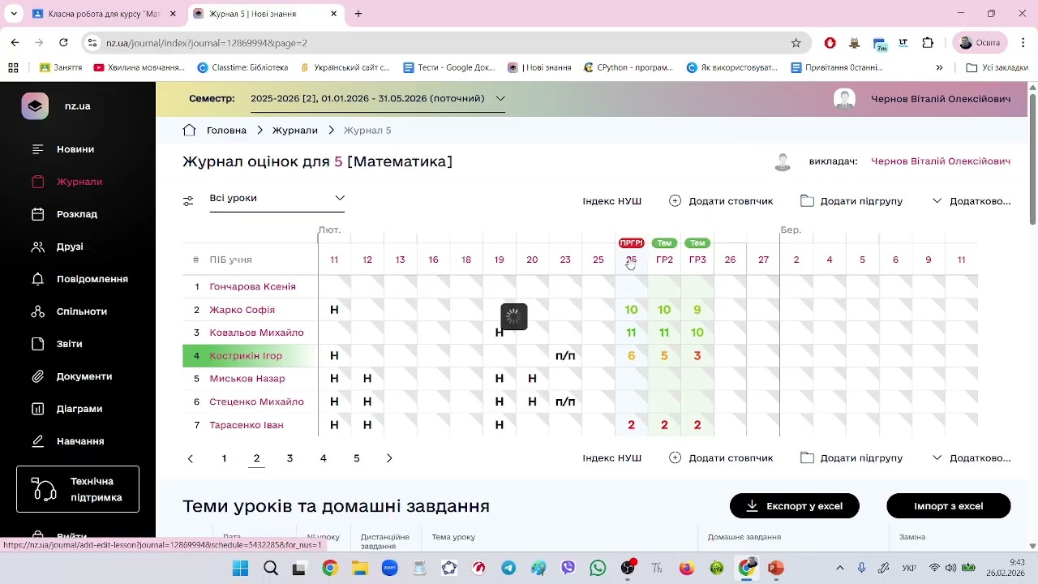Open Розклад in the sidebar

click(x=77, y=214)
